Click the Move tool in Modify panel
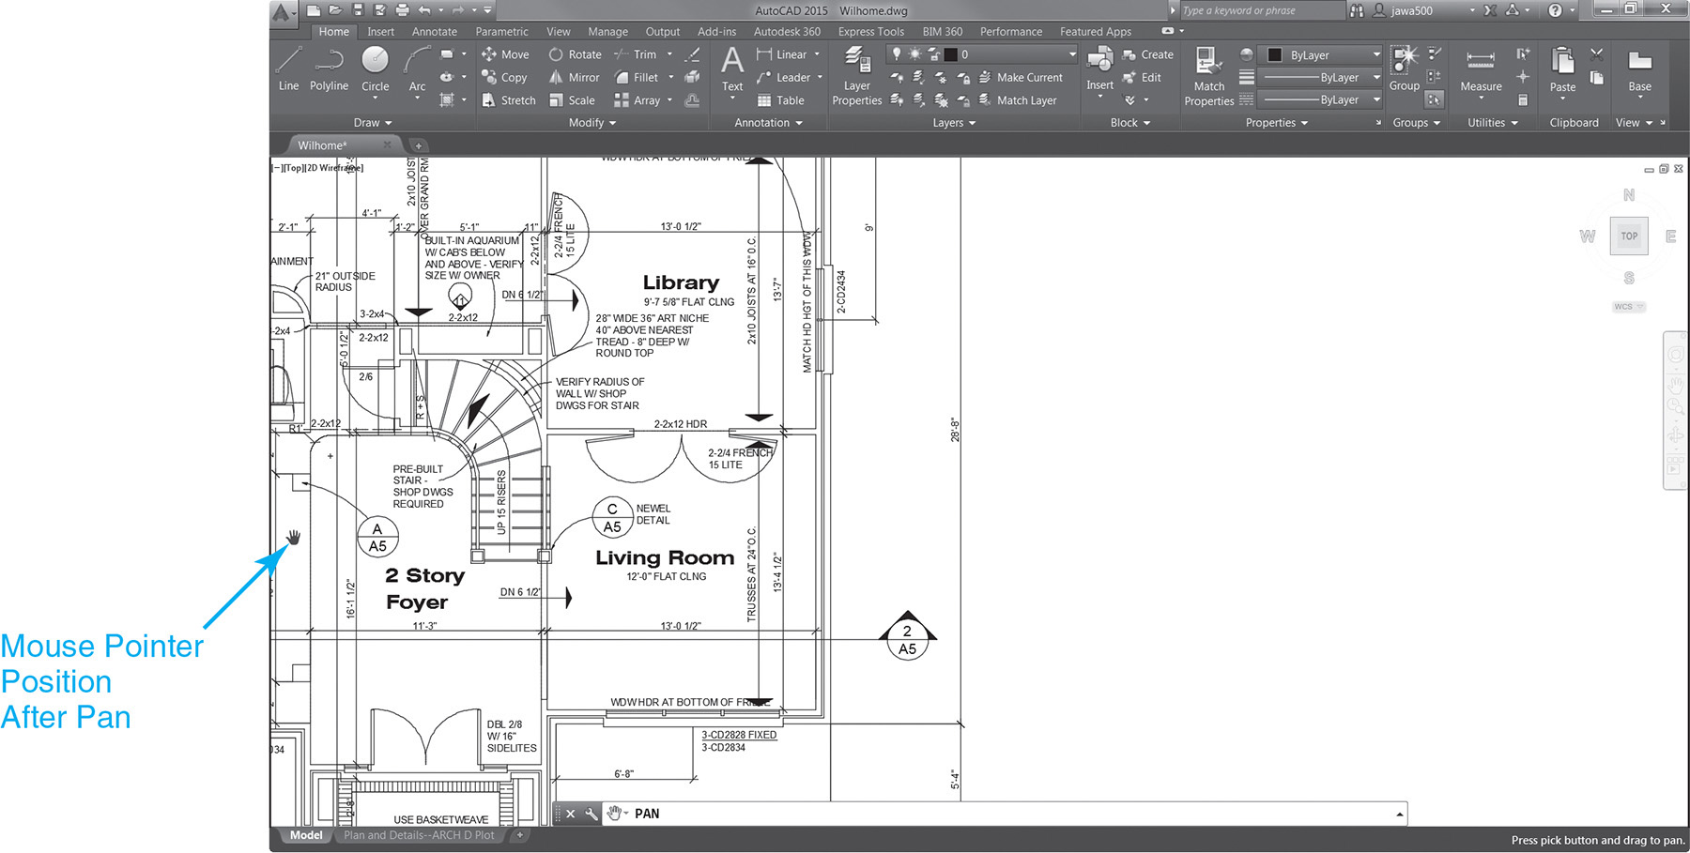Screen dimensions: 1690x853 [505, 54]
